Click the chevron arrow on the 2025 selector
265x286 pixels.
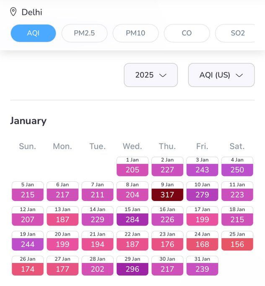(163, 75)
